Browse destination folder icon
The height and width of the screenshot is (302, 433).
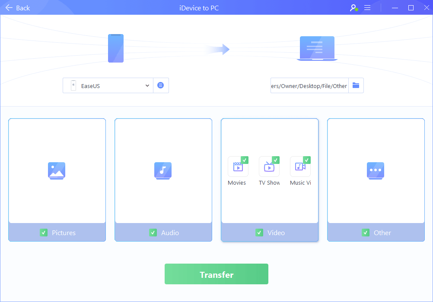tap(356, 85)
